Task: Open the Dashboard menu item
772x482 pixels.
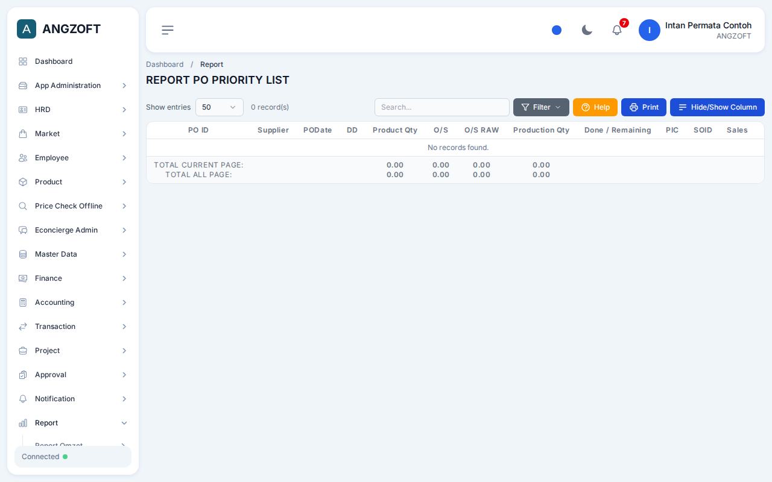Action: coord(73,61)
